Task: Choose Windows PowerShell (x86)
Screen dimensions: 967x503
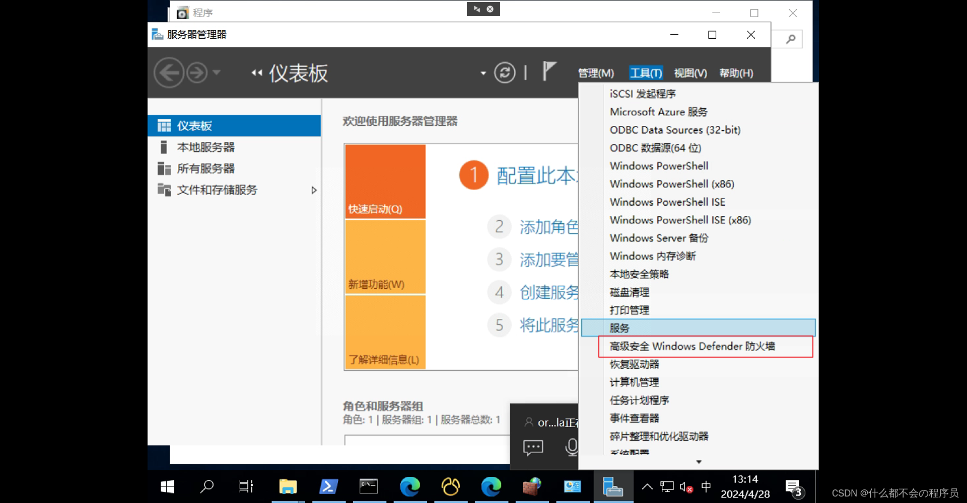Action: (x=698, y=184)
